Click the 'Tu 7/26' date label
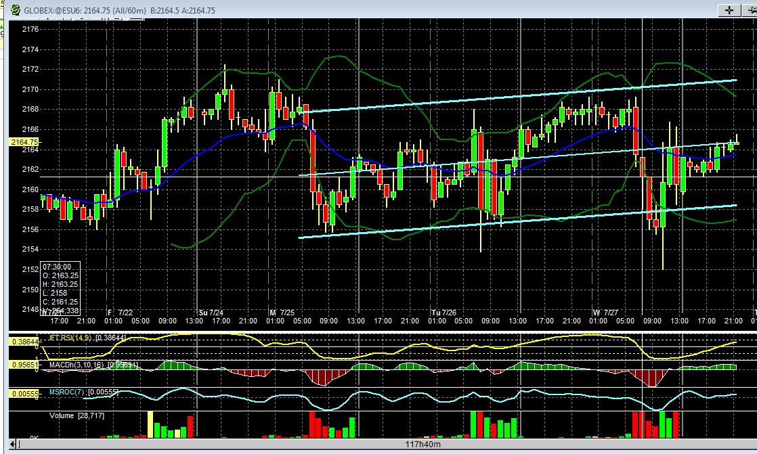Image resolution: width=757 pixels, height=454 pixels. click(444, 313)
